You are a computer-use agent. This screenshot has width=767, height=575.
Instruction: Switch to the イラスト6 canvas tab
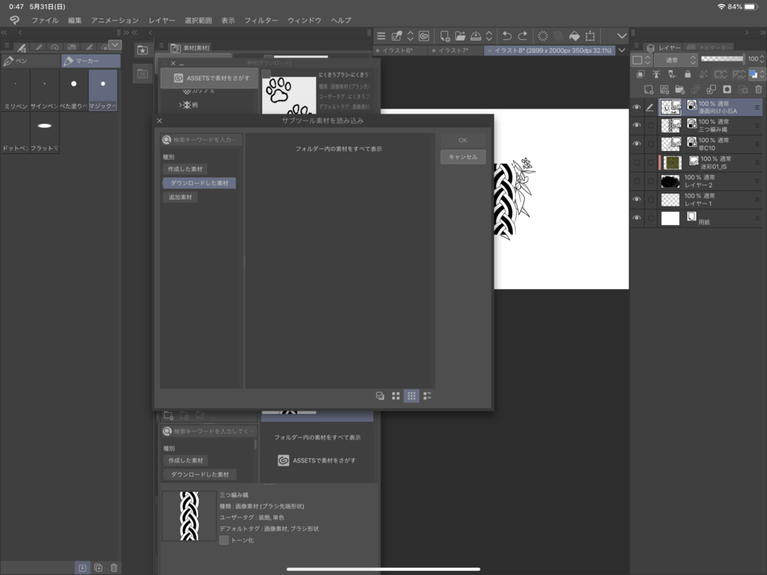(x=396, y=50)
